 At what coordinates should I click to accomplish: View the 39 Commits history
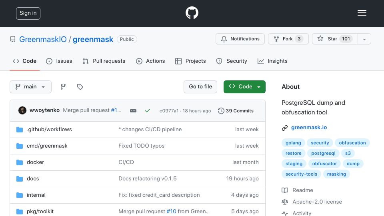point(236,111)
